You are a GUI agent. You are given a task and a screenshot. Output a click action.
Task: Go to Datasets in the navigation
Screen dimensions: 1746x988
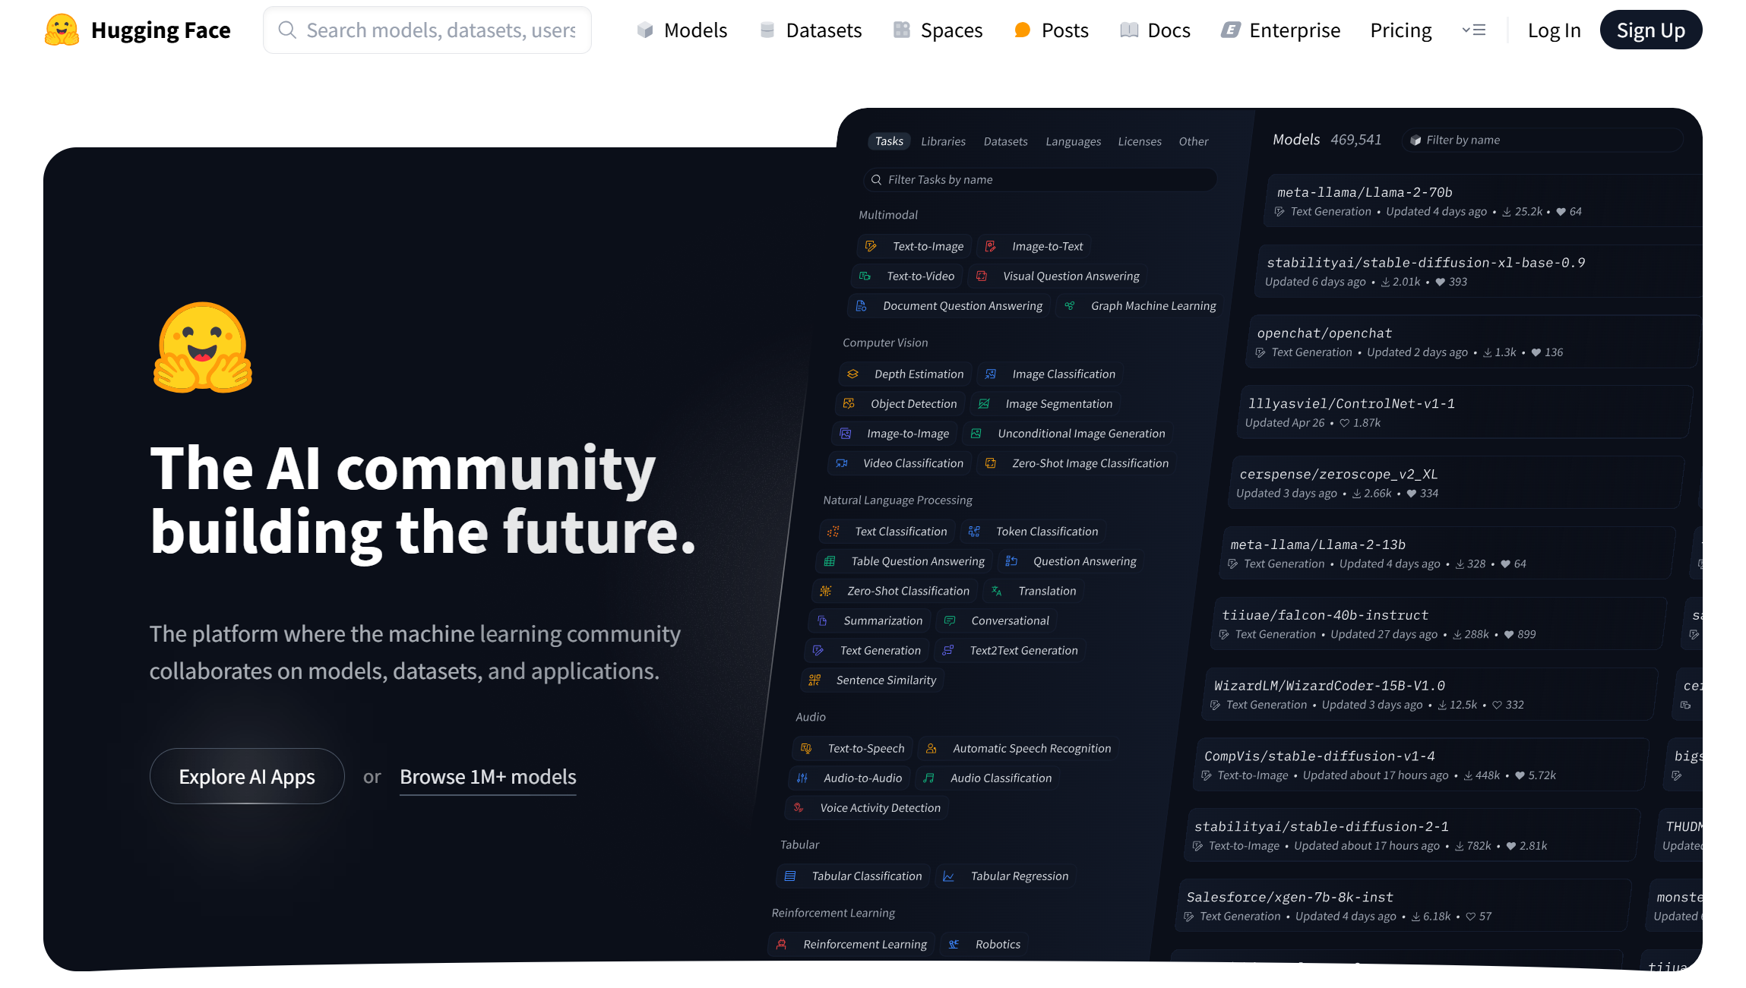(810, 30)
